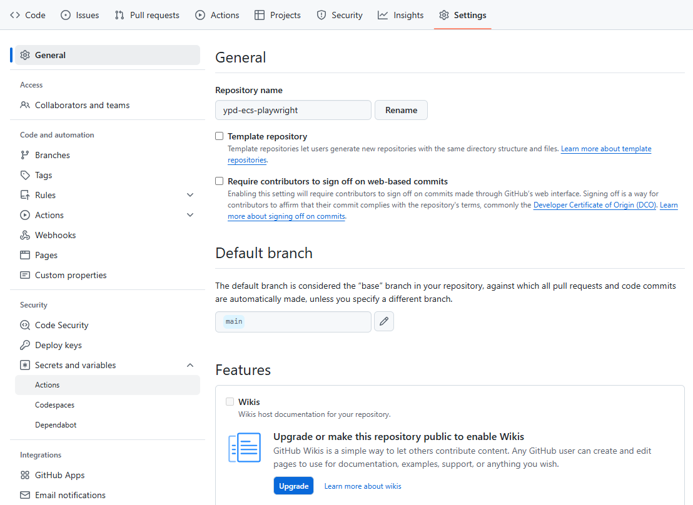Screen dimensions: 693x505
Task: Click the Security shield icon
Action: pyautogui.click(x=321, y=15)
